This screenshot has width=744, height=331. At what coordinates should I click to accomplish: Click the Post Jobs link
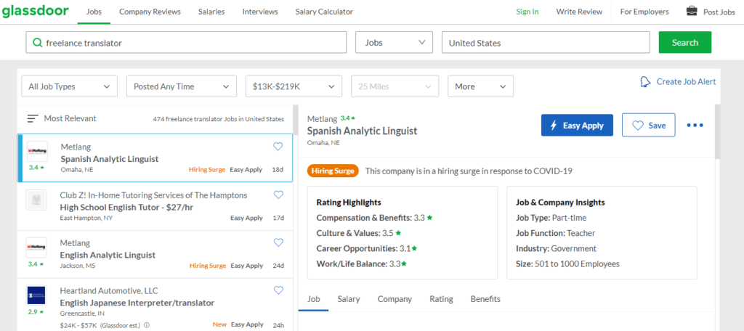pyautogui.click(x=719, y=12)
